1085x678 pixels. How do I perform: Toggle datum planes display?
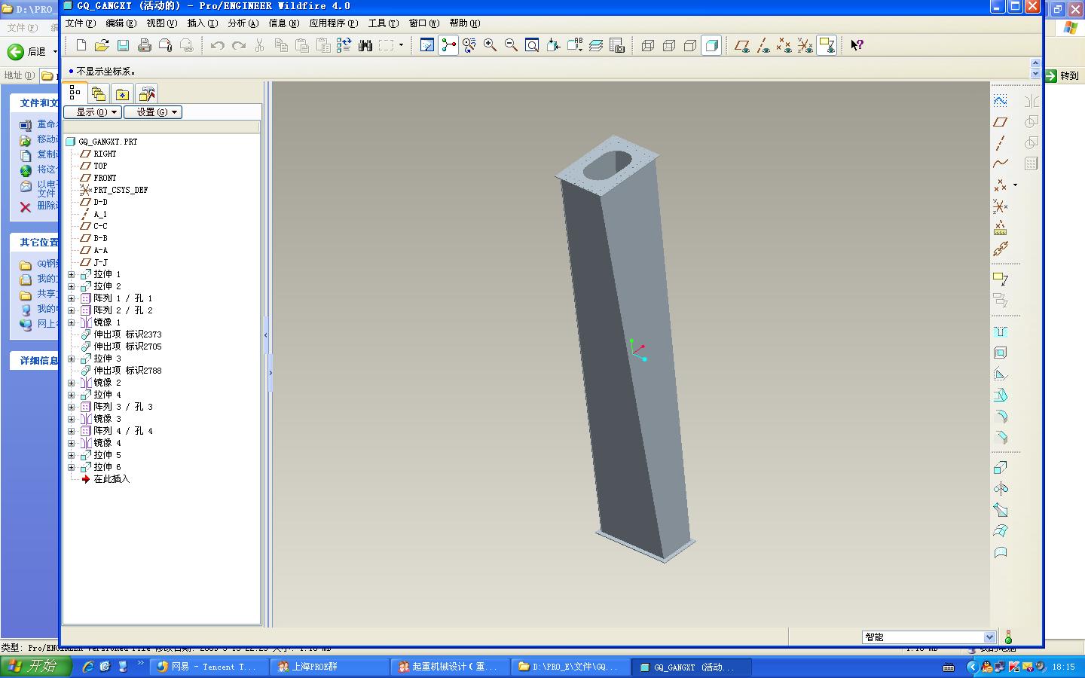coord(742,45)
